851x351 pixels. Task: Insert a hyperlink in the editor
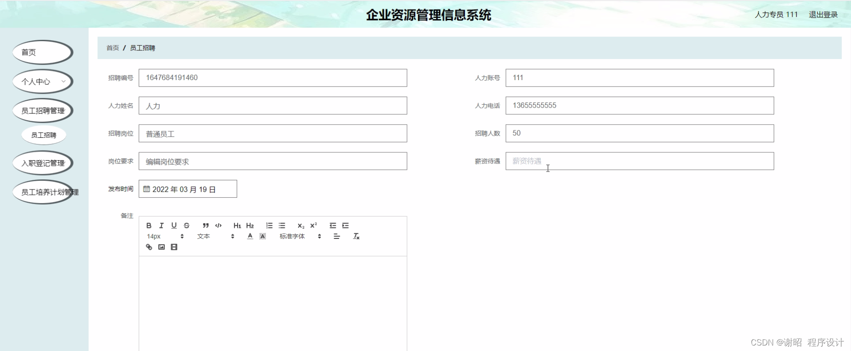click(x=149, y=247)
